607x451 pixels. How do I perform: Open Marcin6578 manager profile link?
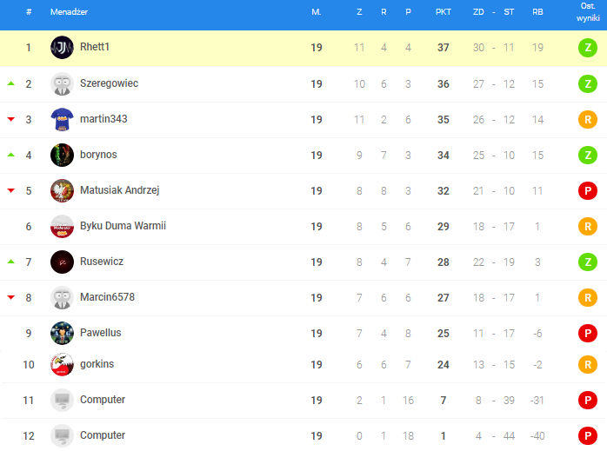tap(107, 297)
